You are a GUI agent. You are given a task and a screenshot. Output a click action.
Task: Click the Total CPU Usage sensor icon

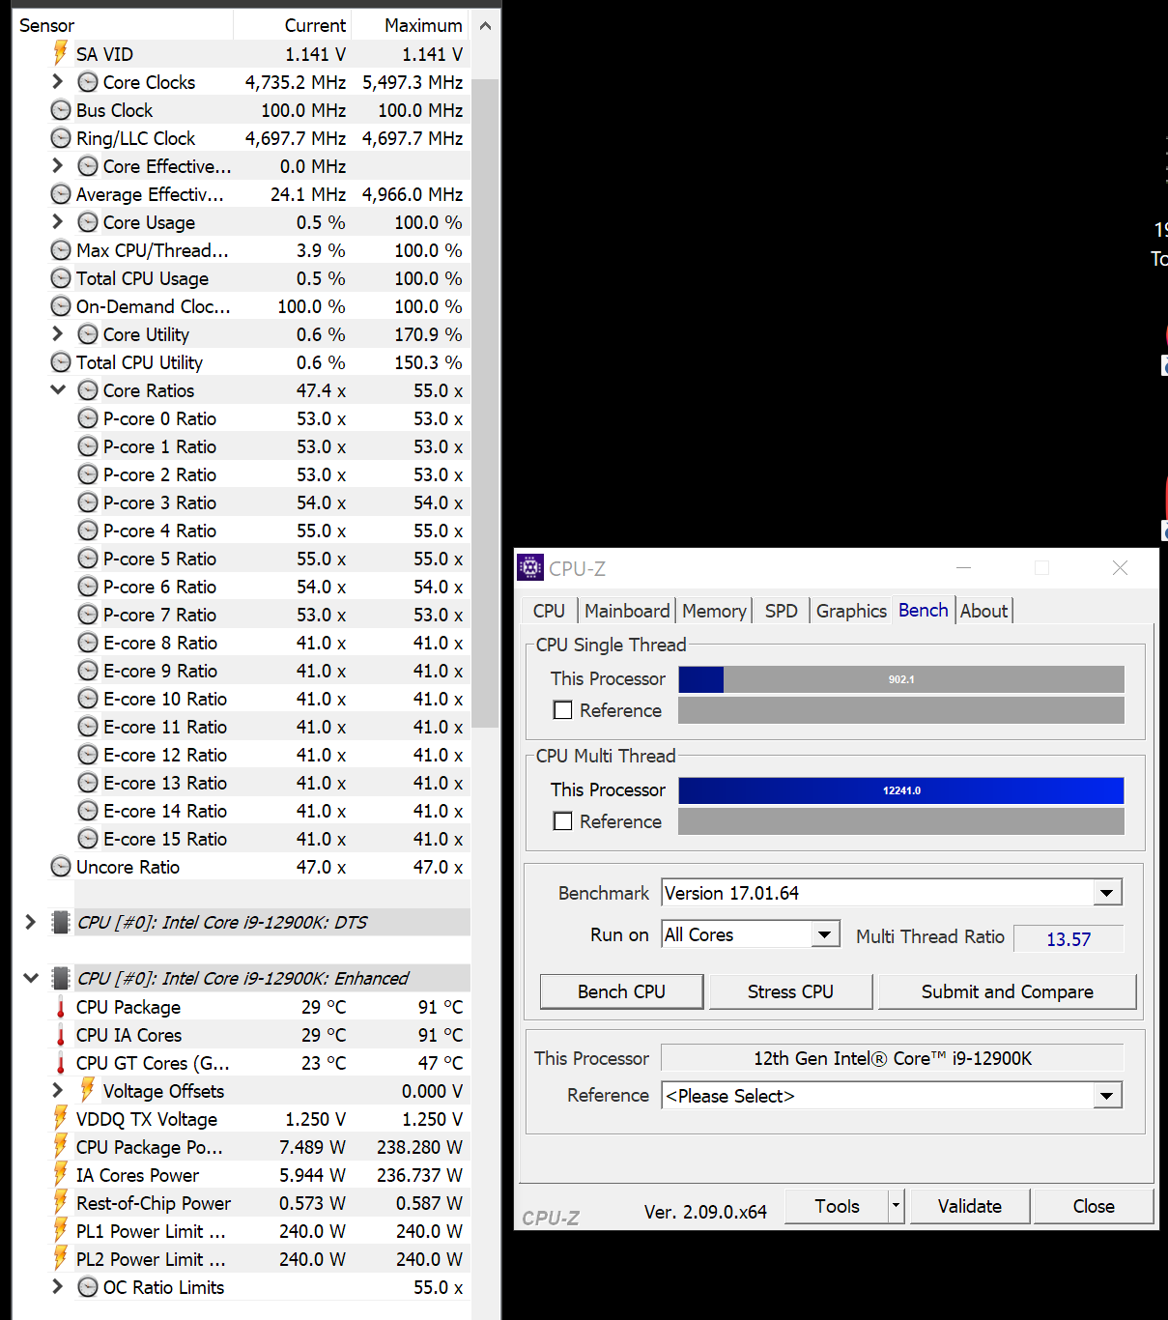tap(61, 278)
